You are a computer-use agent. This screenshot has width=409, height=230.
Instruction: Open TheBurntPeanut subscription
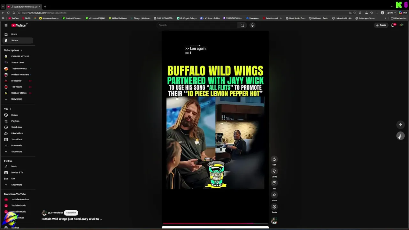[18, 68]
